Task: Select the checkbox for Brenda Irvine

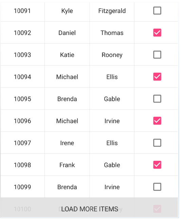Action: [x=157, y=187]
